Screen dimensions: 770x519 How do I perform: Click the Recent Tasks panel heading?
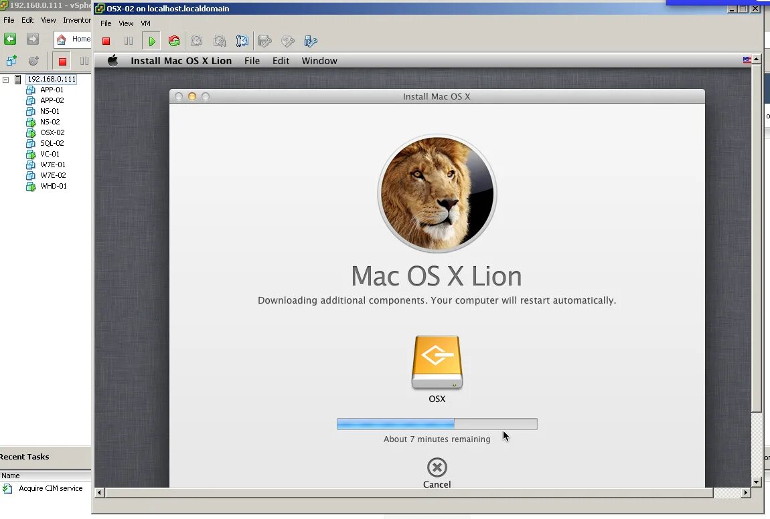click(x=25, y=457)
